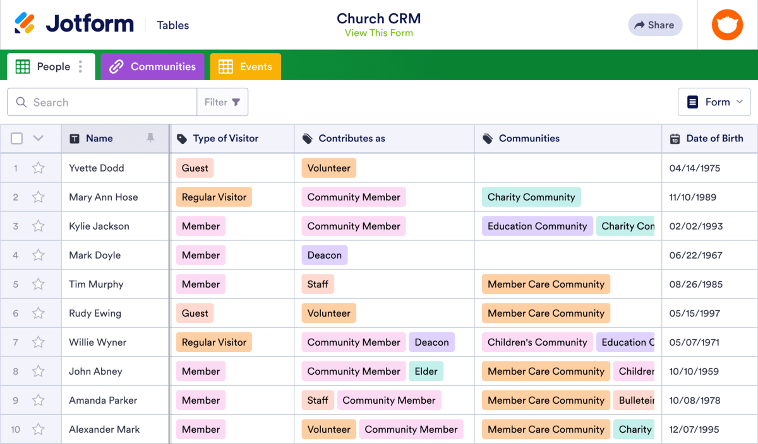Screen dimensions: 758x444
Task: Switch to the Communities tab
Action: [152, 66]
